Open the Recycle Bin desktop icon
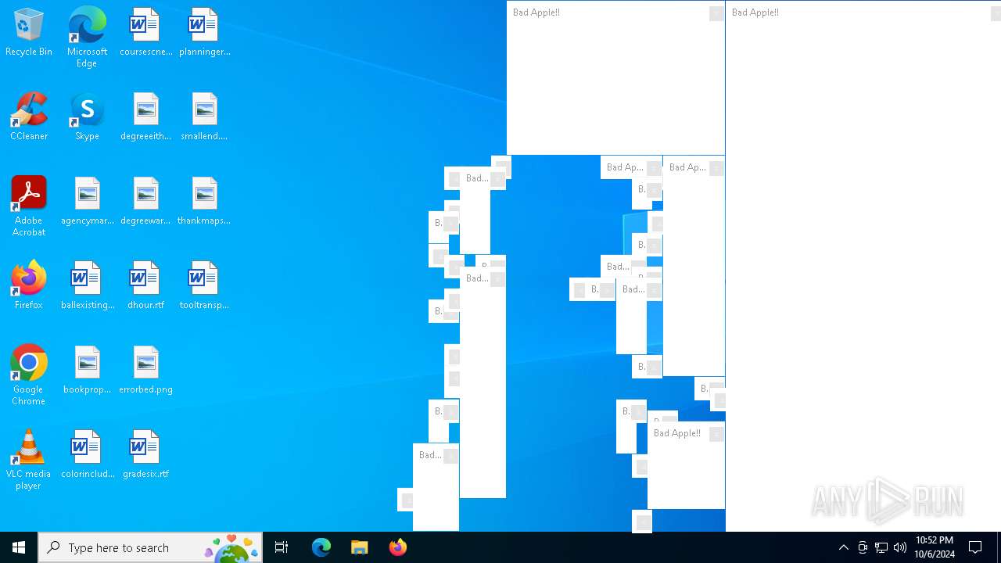The height and width of the screenshot is (563, 1001). 29,33
